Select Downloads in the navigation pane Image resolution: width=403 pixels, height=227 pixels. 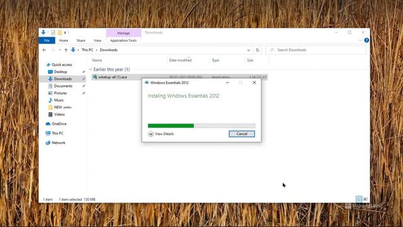[x=63, y=79]
